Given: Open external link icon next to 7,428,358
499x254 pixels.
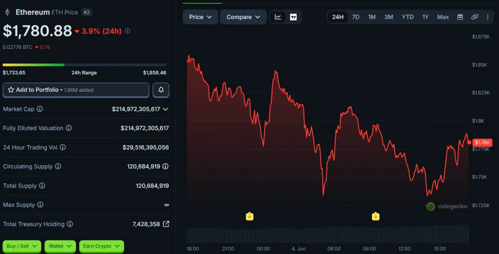Looking at the screenshot, I should [x=166, y=224].
